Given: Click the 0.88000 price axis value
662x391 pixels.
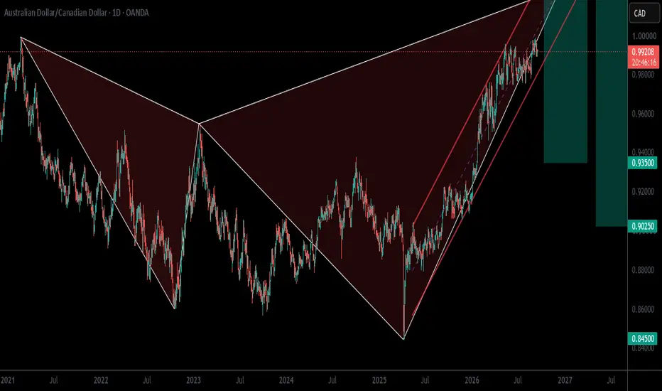Looking at the screenshot, I should [x=644, y=269].
